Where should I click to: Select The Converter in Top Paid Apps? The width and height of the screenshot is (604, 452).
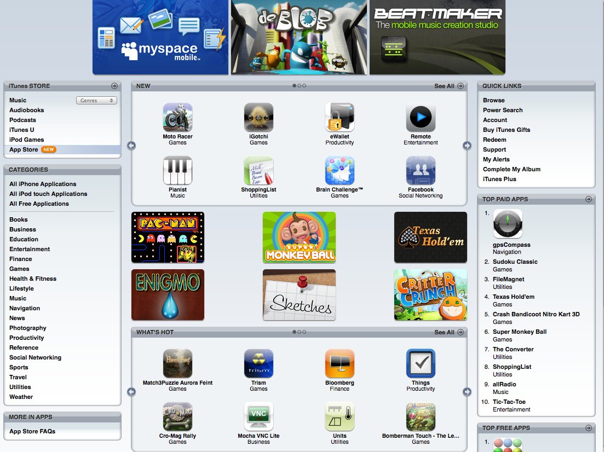513,349
